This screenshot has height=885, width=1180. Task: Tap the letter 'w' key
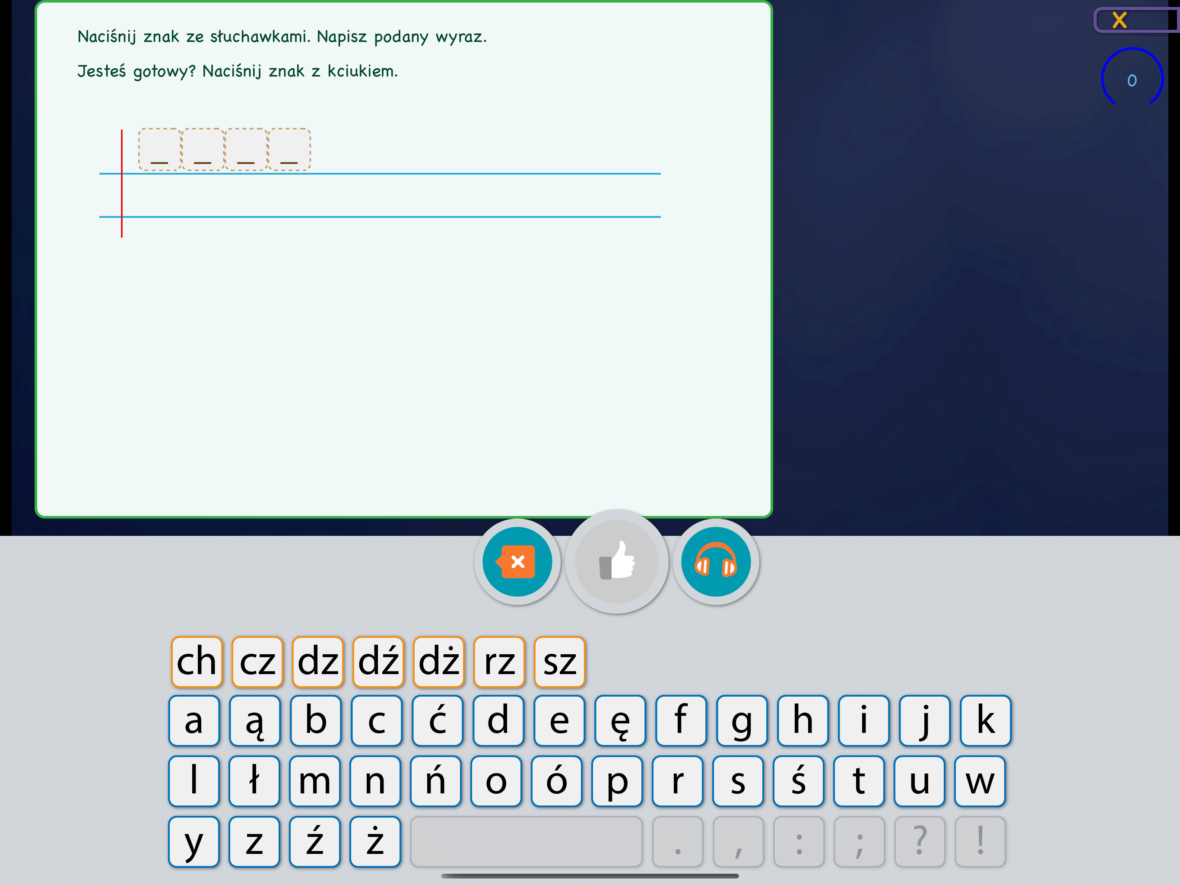click(980, 781)
